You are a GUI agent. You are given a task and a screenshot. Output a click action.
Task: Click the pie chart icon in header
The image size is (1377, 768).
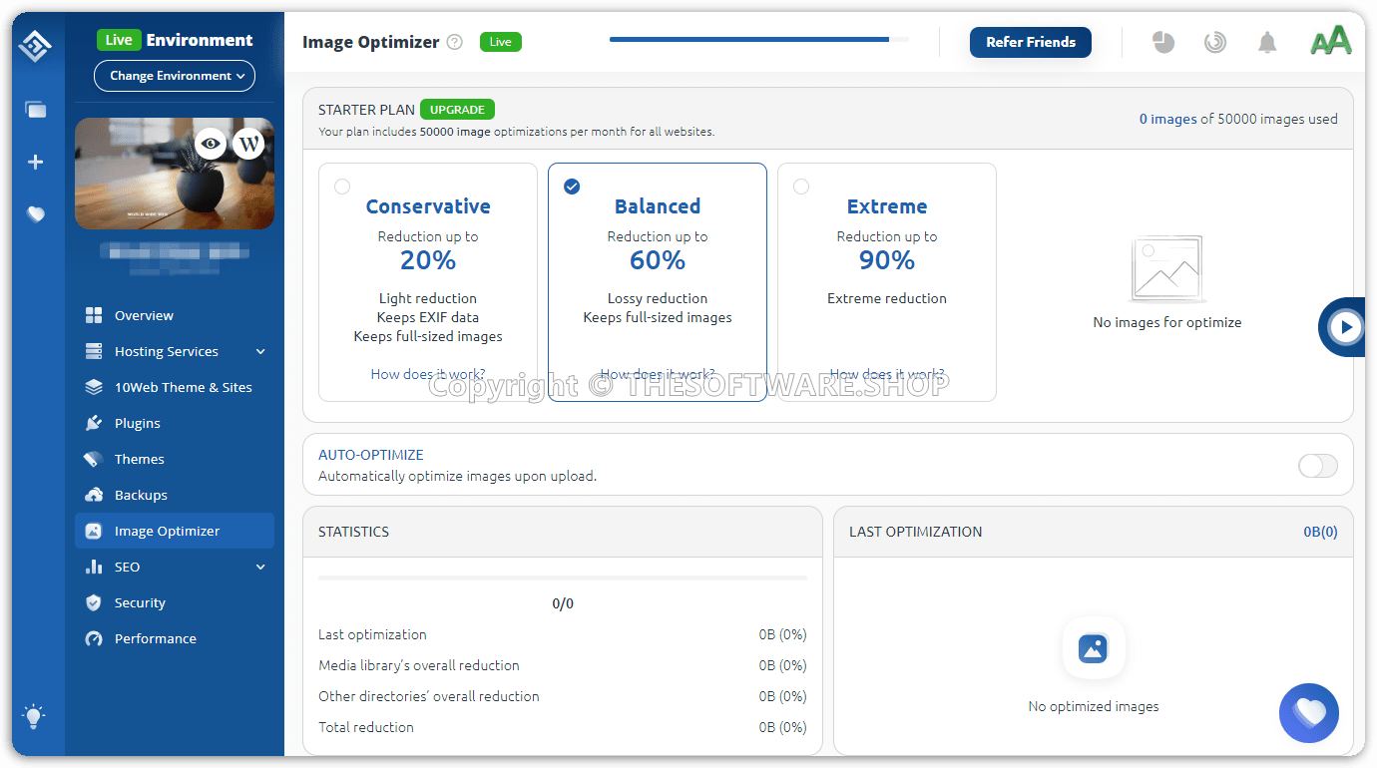point(1163,42)
